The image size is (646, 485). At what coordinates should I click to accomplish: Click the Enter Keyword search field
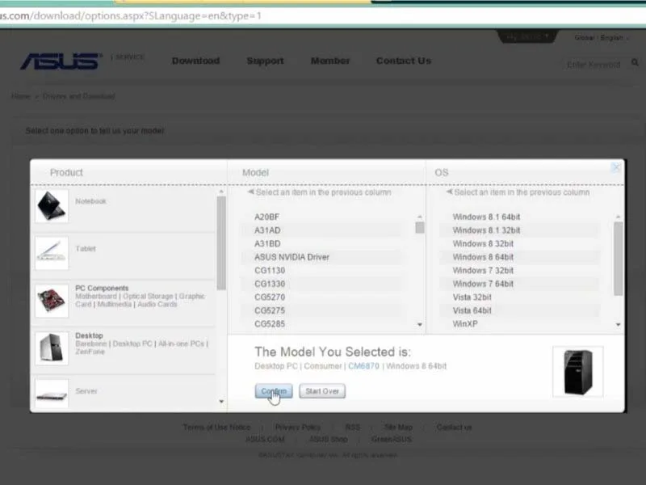coord(595,65)
